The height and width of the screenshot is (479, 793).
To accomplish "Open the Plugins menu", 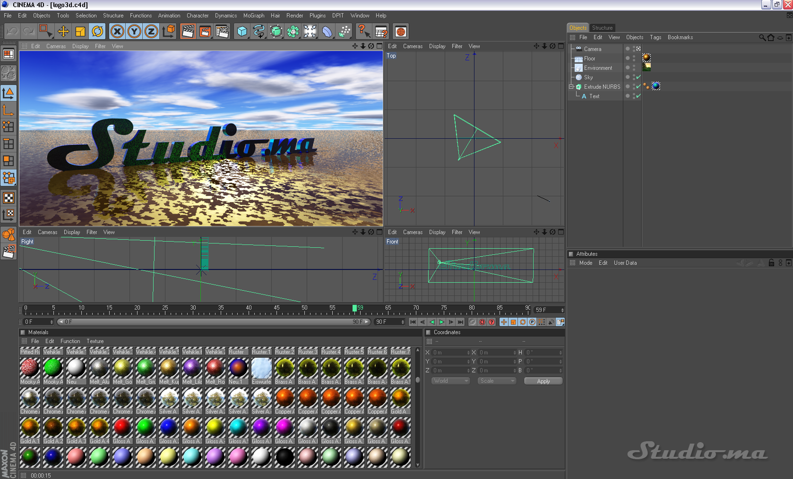I will pyautogui.click(x=318, y=16).
